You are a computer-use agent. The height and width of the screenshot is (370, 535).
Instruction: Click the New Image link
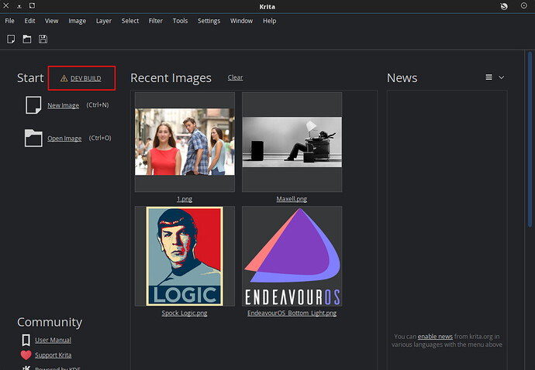point(63,105)
